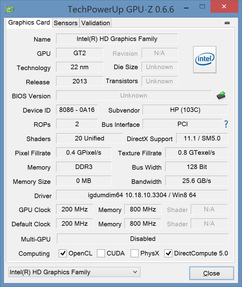The height and width of the screenshot is (287, 242).
Task: Select the Graphics Card tab
Action: click(x=29, y=22)
